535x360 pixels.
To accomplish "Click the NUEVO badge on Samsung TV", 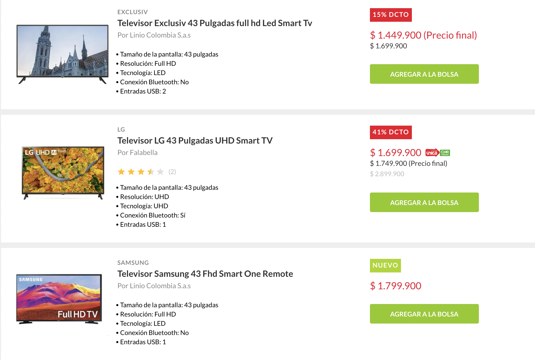I will pyautogui.click(x=385, y=266).
